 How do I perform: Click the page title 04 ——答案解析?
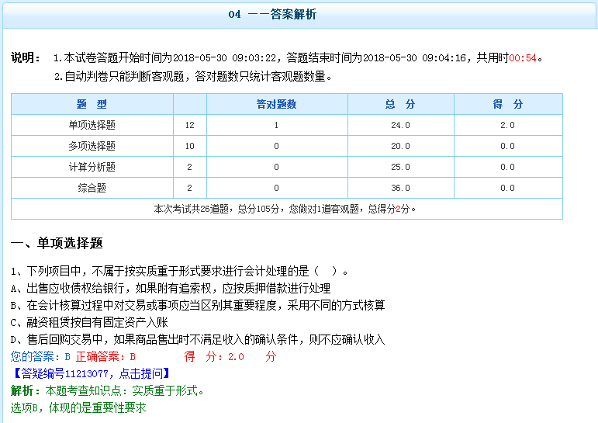pos(272,15)
